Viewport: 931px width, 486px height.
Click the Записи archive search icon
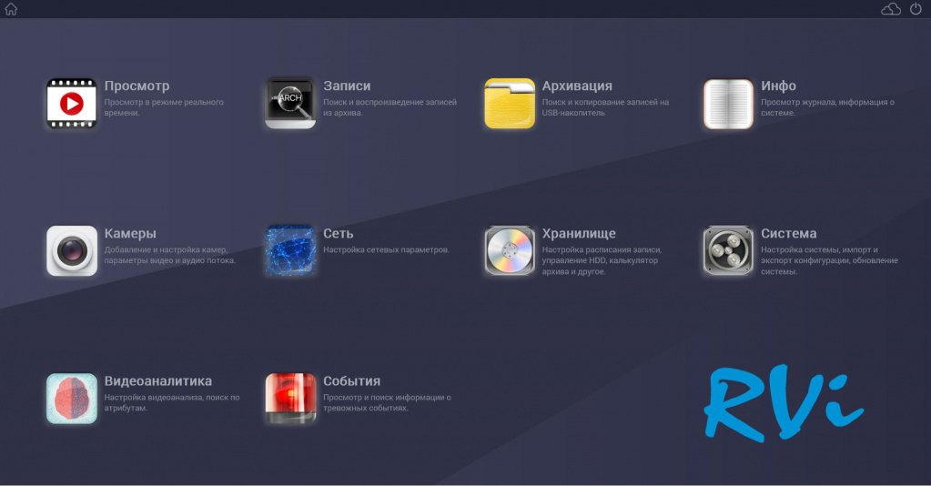click(x=290, y=104)
